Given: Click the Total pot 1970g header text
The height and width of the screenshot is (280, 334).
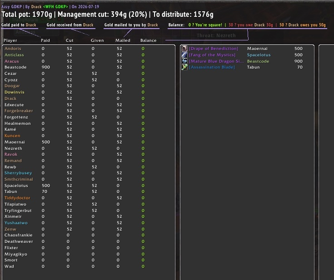Looking at the screenshot, I should 27,15.
